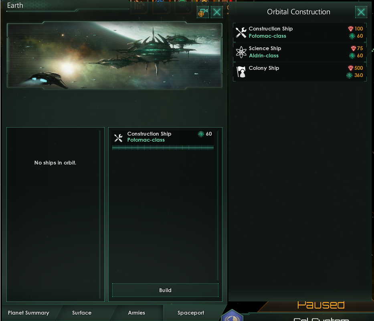374x321 pixels.
Task: Open the Armies tab
Action: tap(136, 313)
